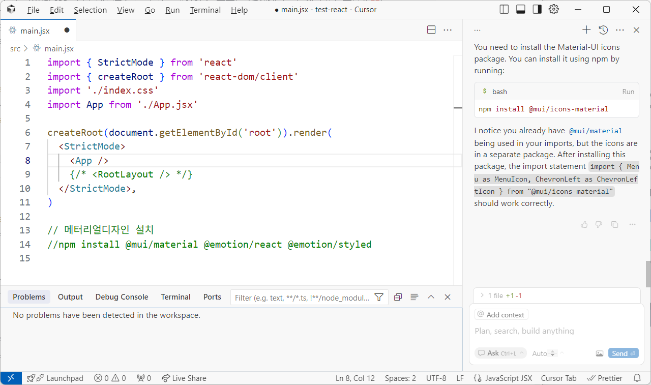Switch to the Ports panel tab
The width and height of the screenshot is (651, 385).
pyautogui.click(x=212, y=297)
